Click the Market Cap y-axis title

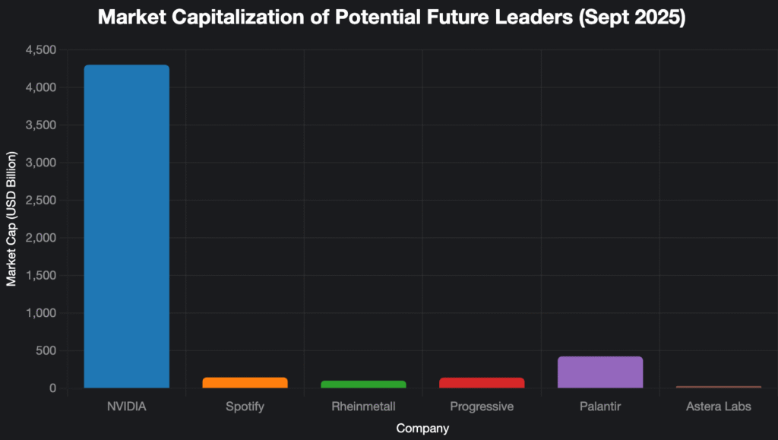[11, 219]
